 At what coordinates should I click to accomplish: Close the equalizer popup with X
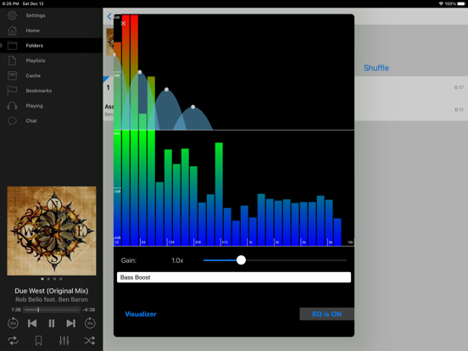123,23
